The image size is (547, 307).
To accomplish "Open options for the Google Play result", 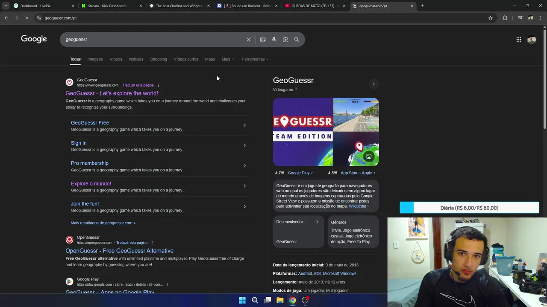I will point(168,284).
